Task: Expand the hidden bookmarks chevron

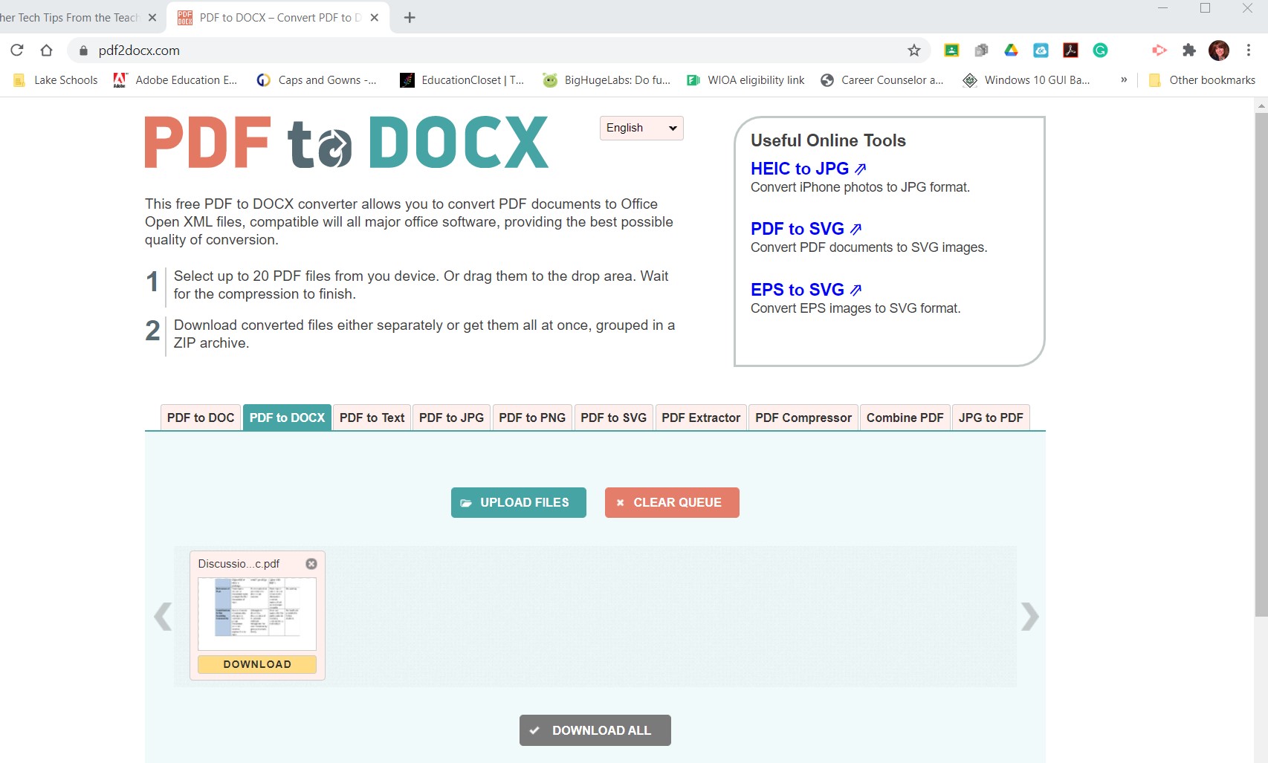Action: [x=1124, y=79]
